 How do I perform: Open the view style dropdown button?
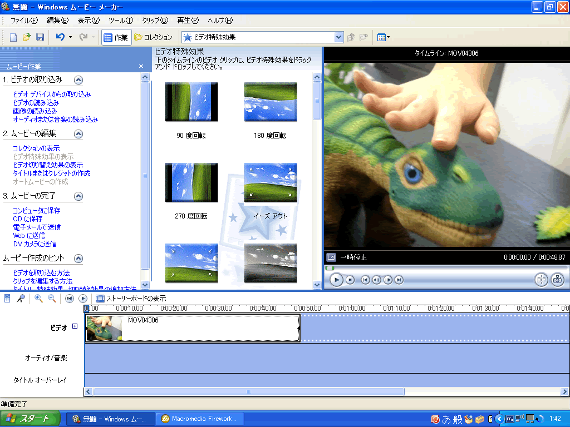coord(383,37)
